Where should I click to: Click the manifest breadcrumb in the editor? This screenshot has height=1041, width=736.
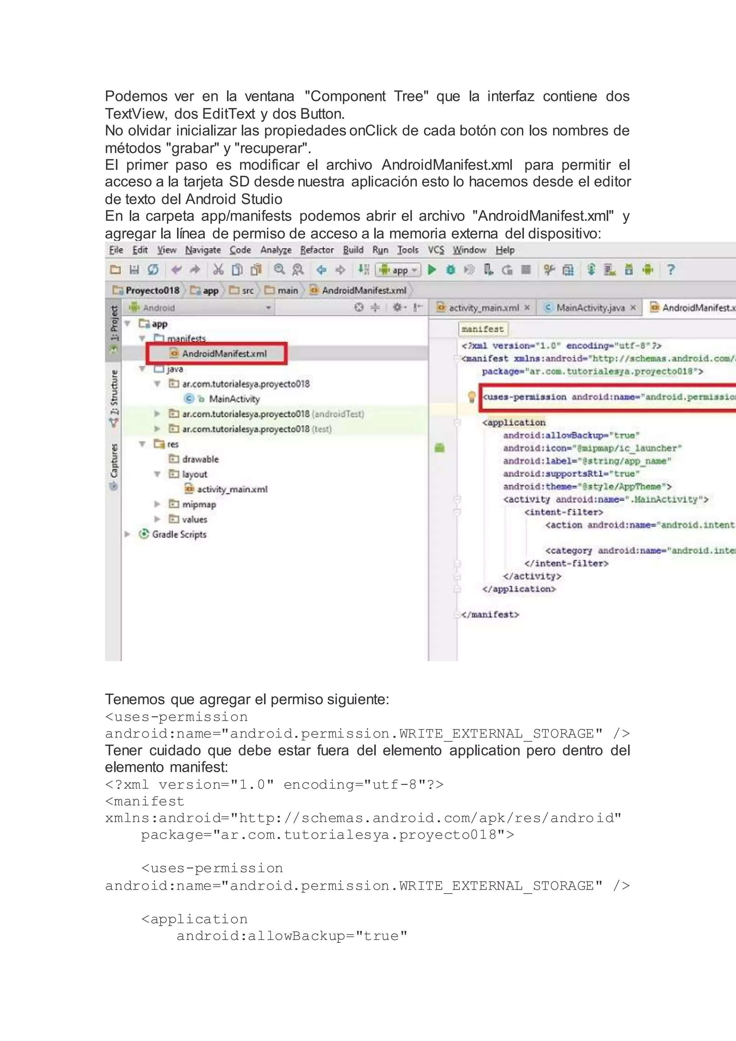(x=483, y=329)
